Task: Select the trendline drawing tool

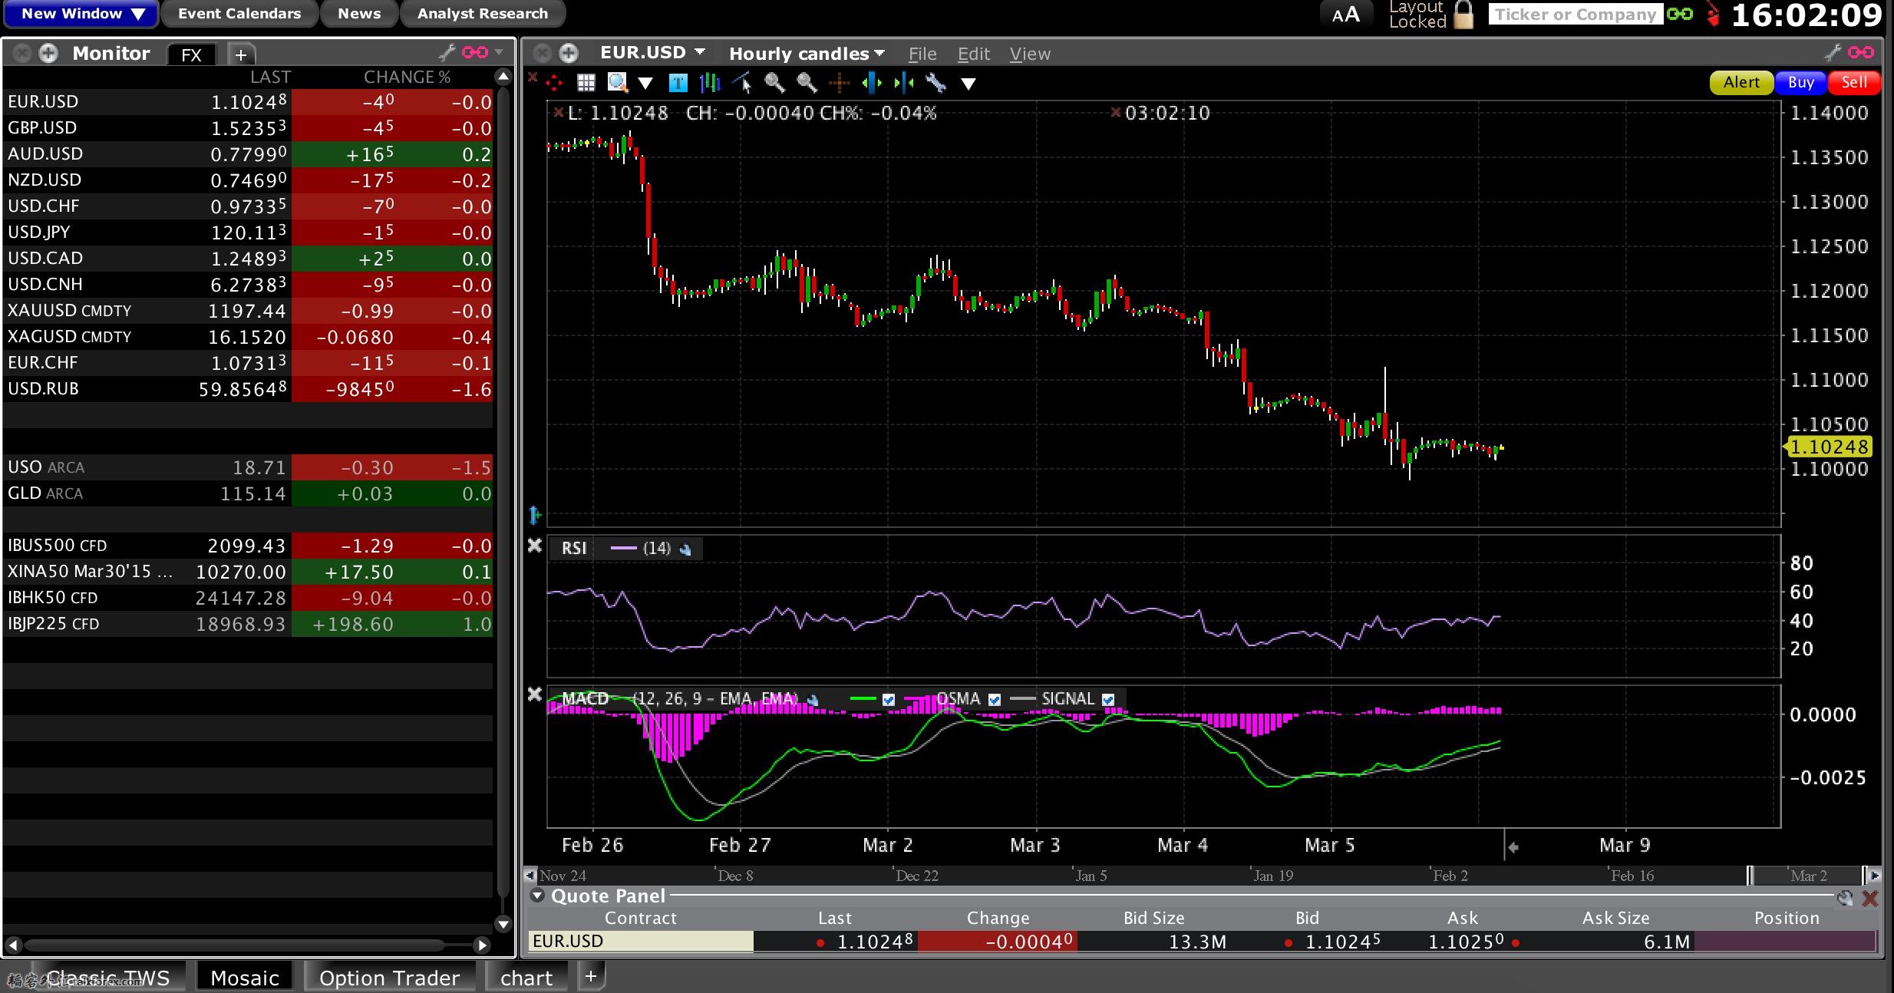Action: pos(742,83)
